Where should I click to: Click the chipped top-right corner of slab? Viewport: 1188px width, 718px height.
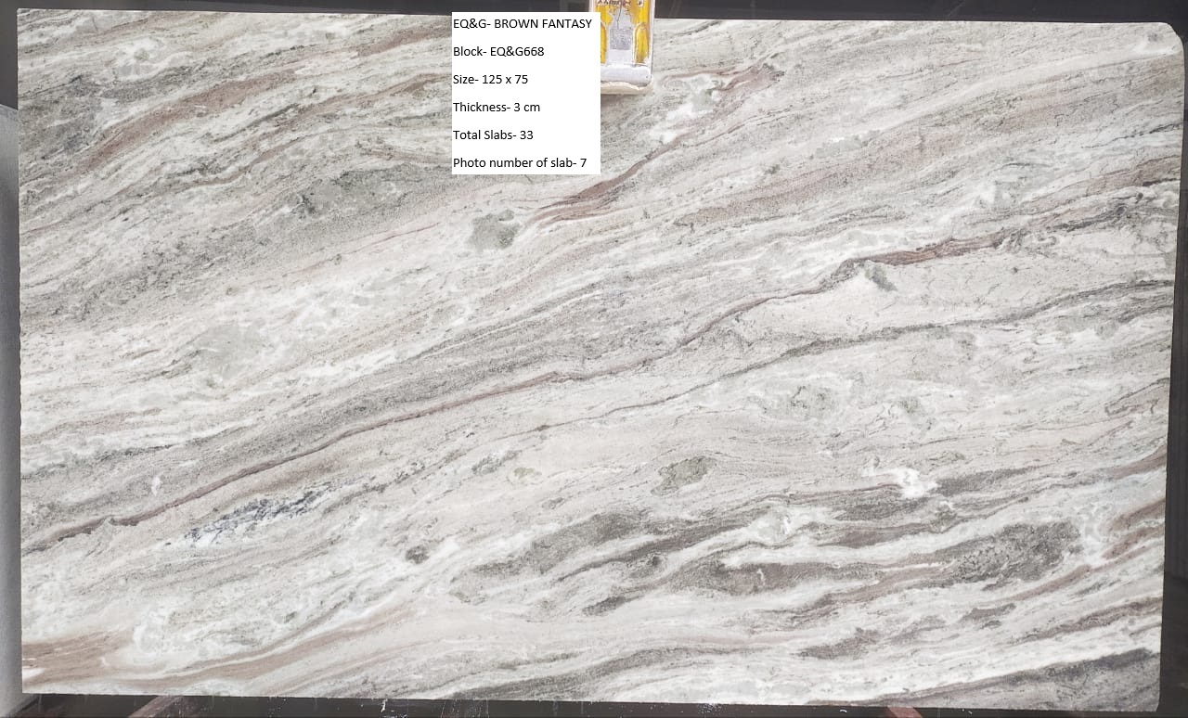(1160, 35)
